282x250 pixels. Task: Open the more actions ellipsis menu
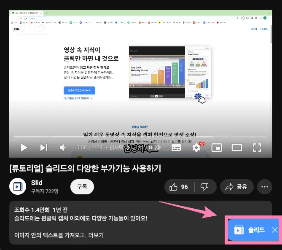tap(265, 187)
